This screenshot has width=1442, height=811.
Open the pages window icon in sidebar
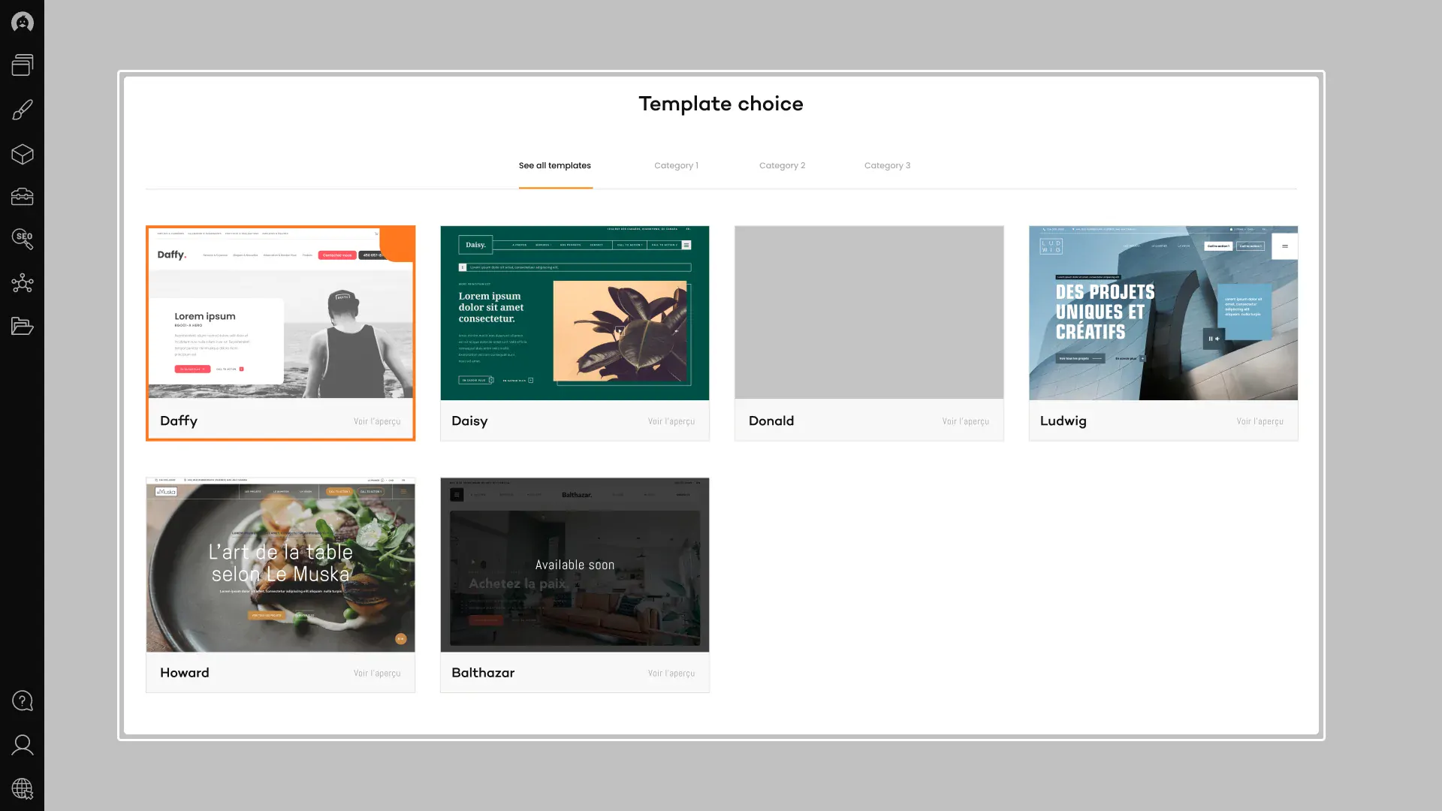click(23, 65)
